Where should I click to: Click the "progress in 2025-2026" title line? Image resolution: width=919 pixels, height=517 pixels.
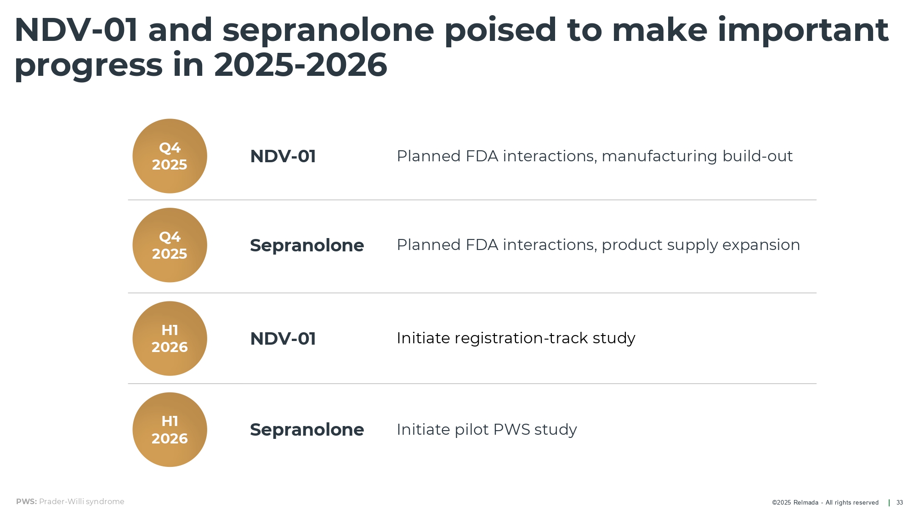201,65
